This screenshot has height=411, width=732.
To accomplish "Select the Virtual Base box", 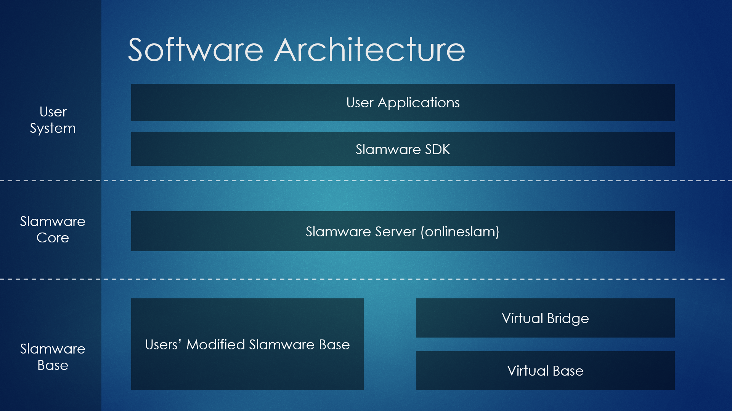I will pyautogui.click(x=545, y=370).
